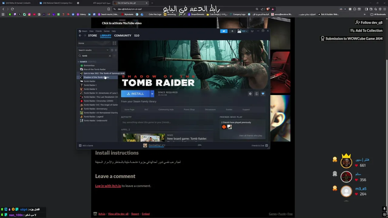Open the Discussions link
388x218 pixels.
210,110
